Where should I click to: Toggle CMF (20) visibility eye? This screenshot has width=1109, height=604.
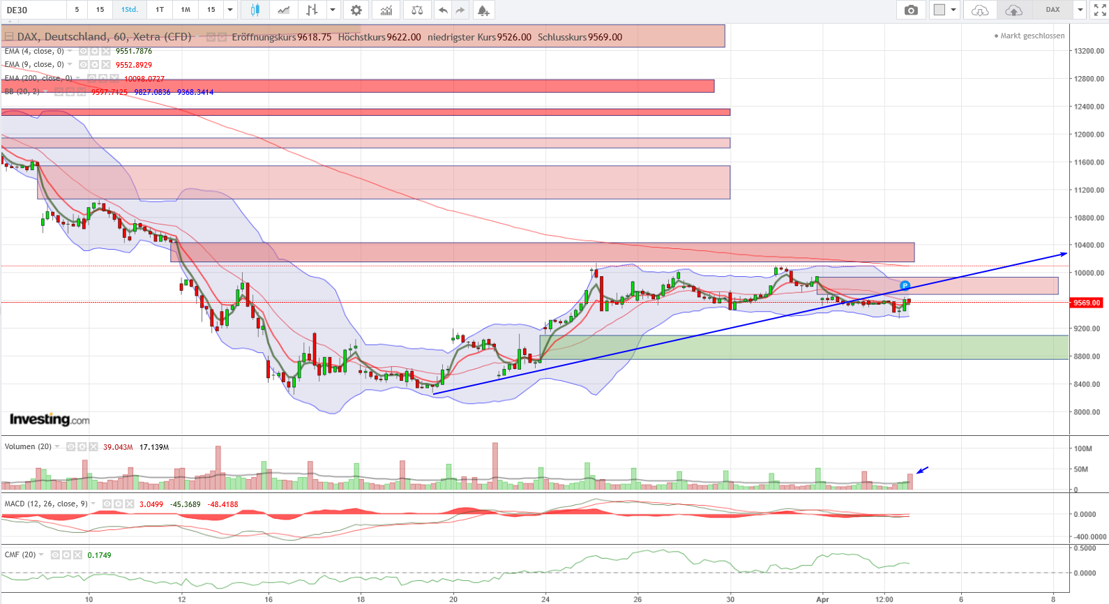coord(55,554)
